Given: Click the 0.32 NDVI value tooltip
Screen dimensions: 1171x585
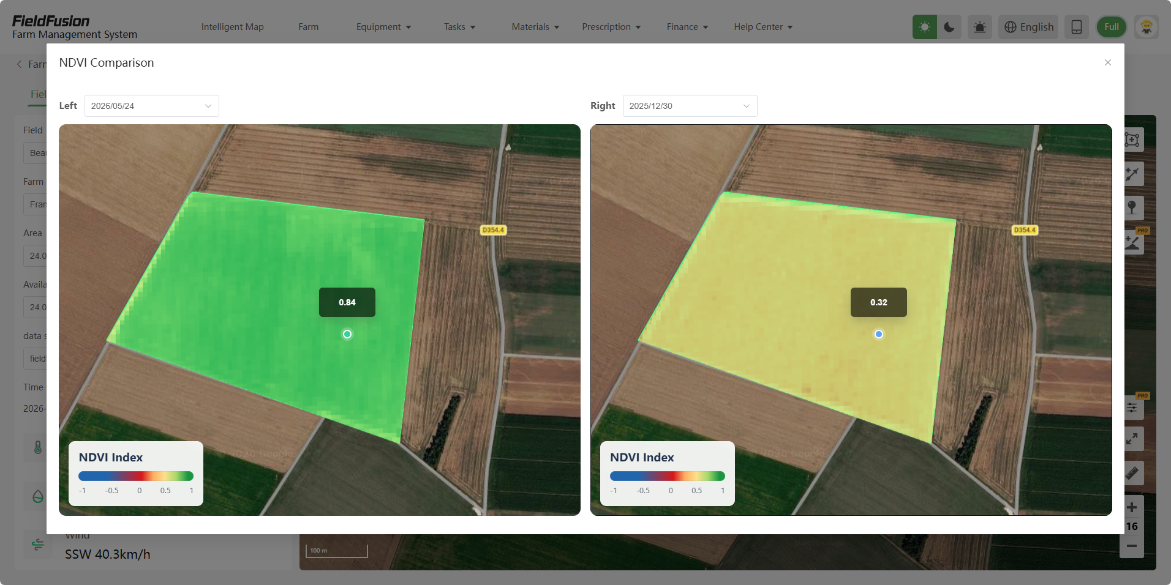Looking at the screenshot, I should (x=879, y=302).
